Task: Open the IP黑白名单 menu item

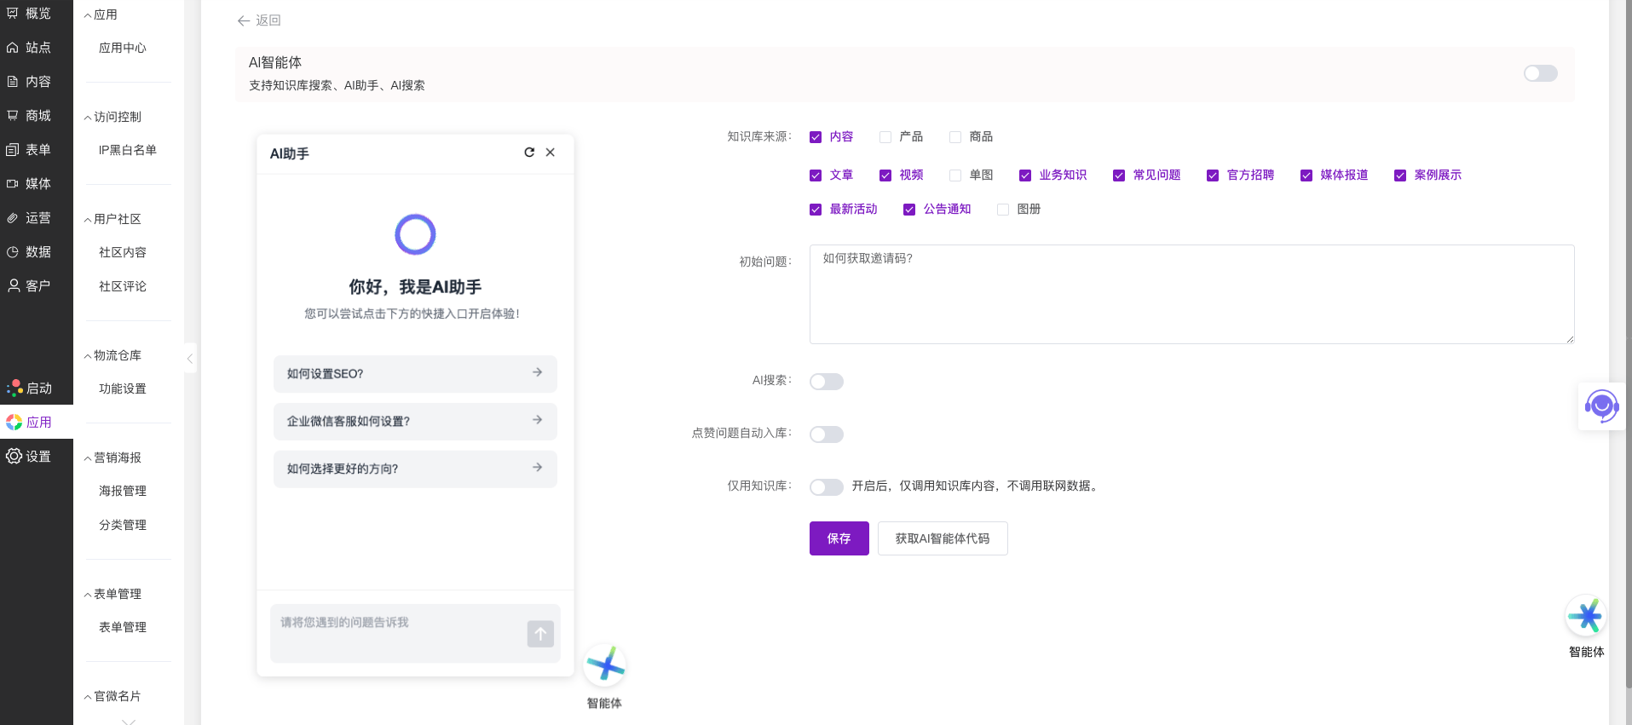Action: [127, 150]
